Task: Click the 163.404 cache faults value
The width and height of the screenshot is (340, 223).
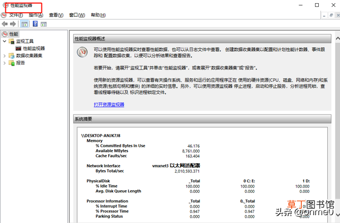Action: pos(192,156)
